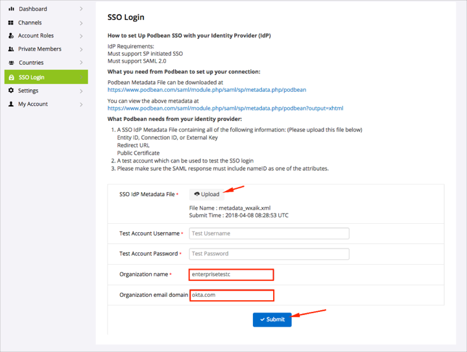
Task: Click the My Account person icon
Action: pyautogui.click(x=11, y=104)
